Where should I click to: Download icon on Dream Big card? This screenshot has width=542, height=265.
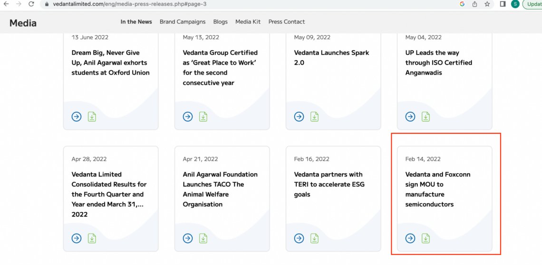coord(92,117)
